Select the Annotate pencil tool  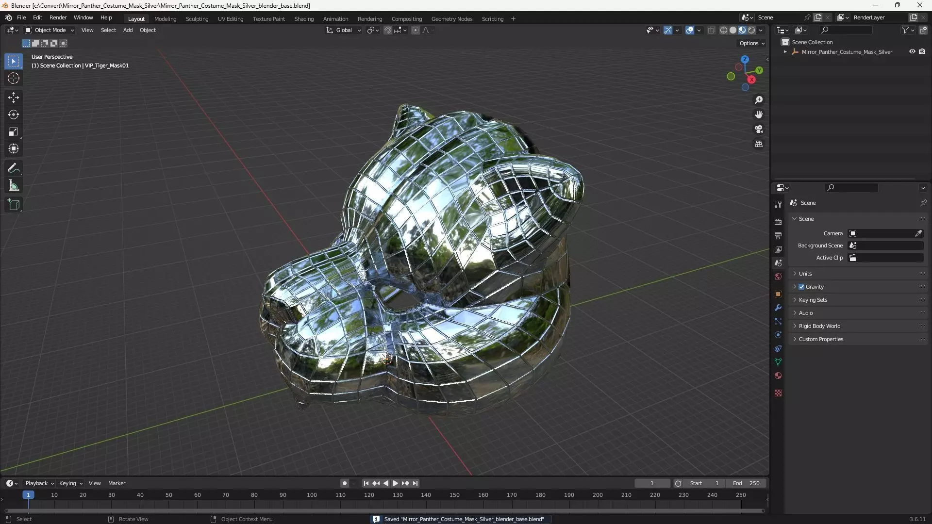(x=14, y=168)
